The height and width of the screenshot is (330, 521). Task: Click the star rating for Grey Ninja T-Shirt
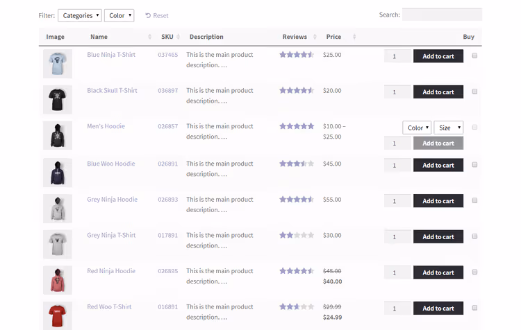tap(297, 235)
